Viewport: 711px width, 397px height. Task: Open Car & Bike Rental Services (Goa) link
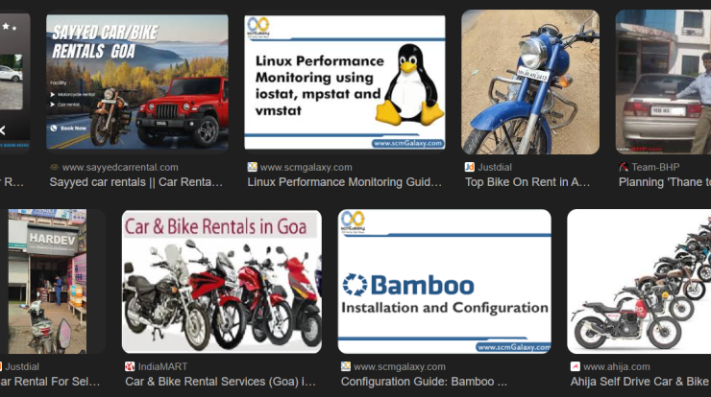[x=220, y=382]
